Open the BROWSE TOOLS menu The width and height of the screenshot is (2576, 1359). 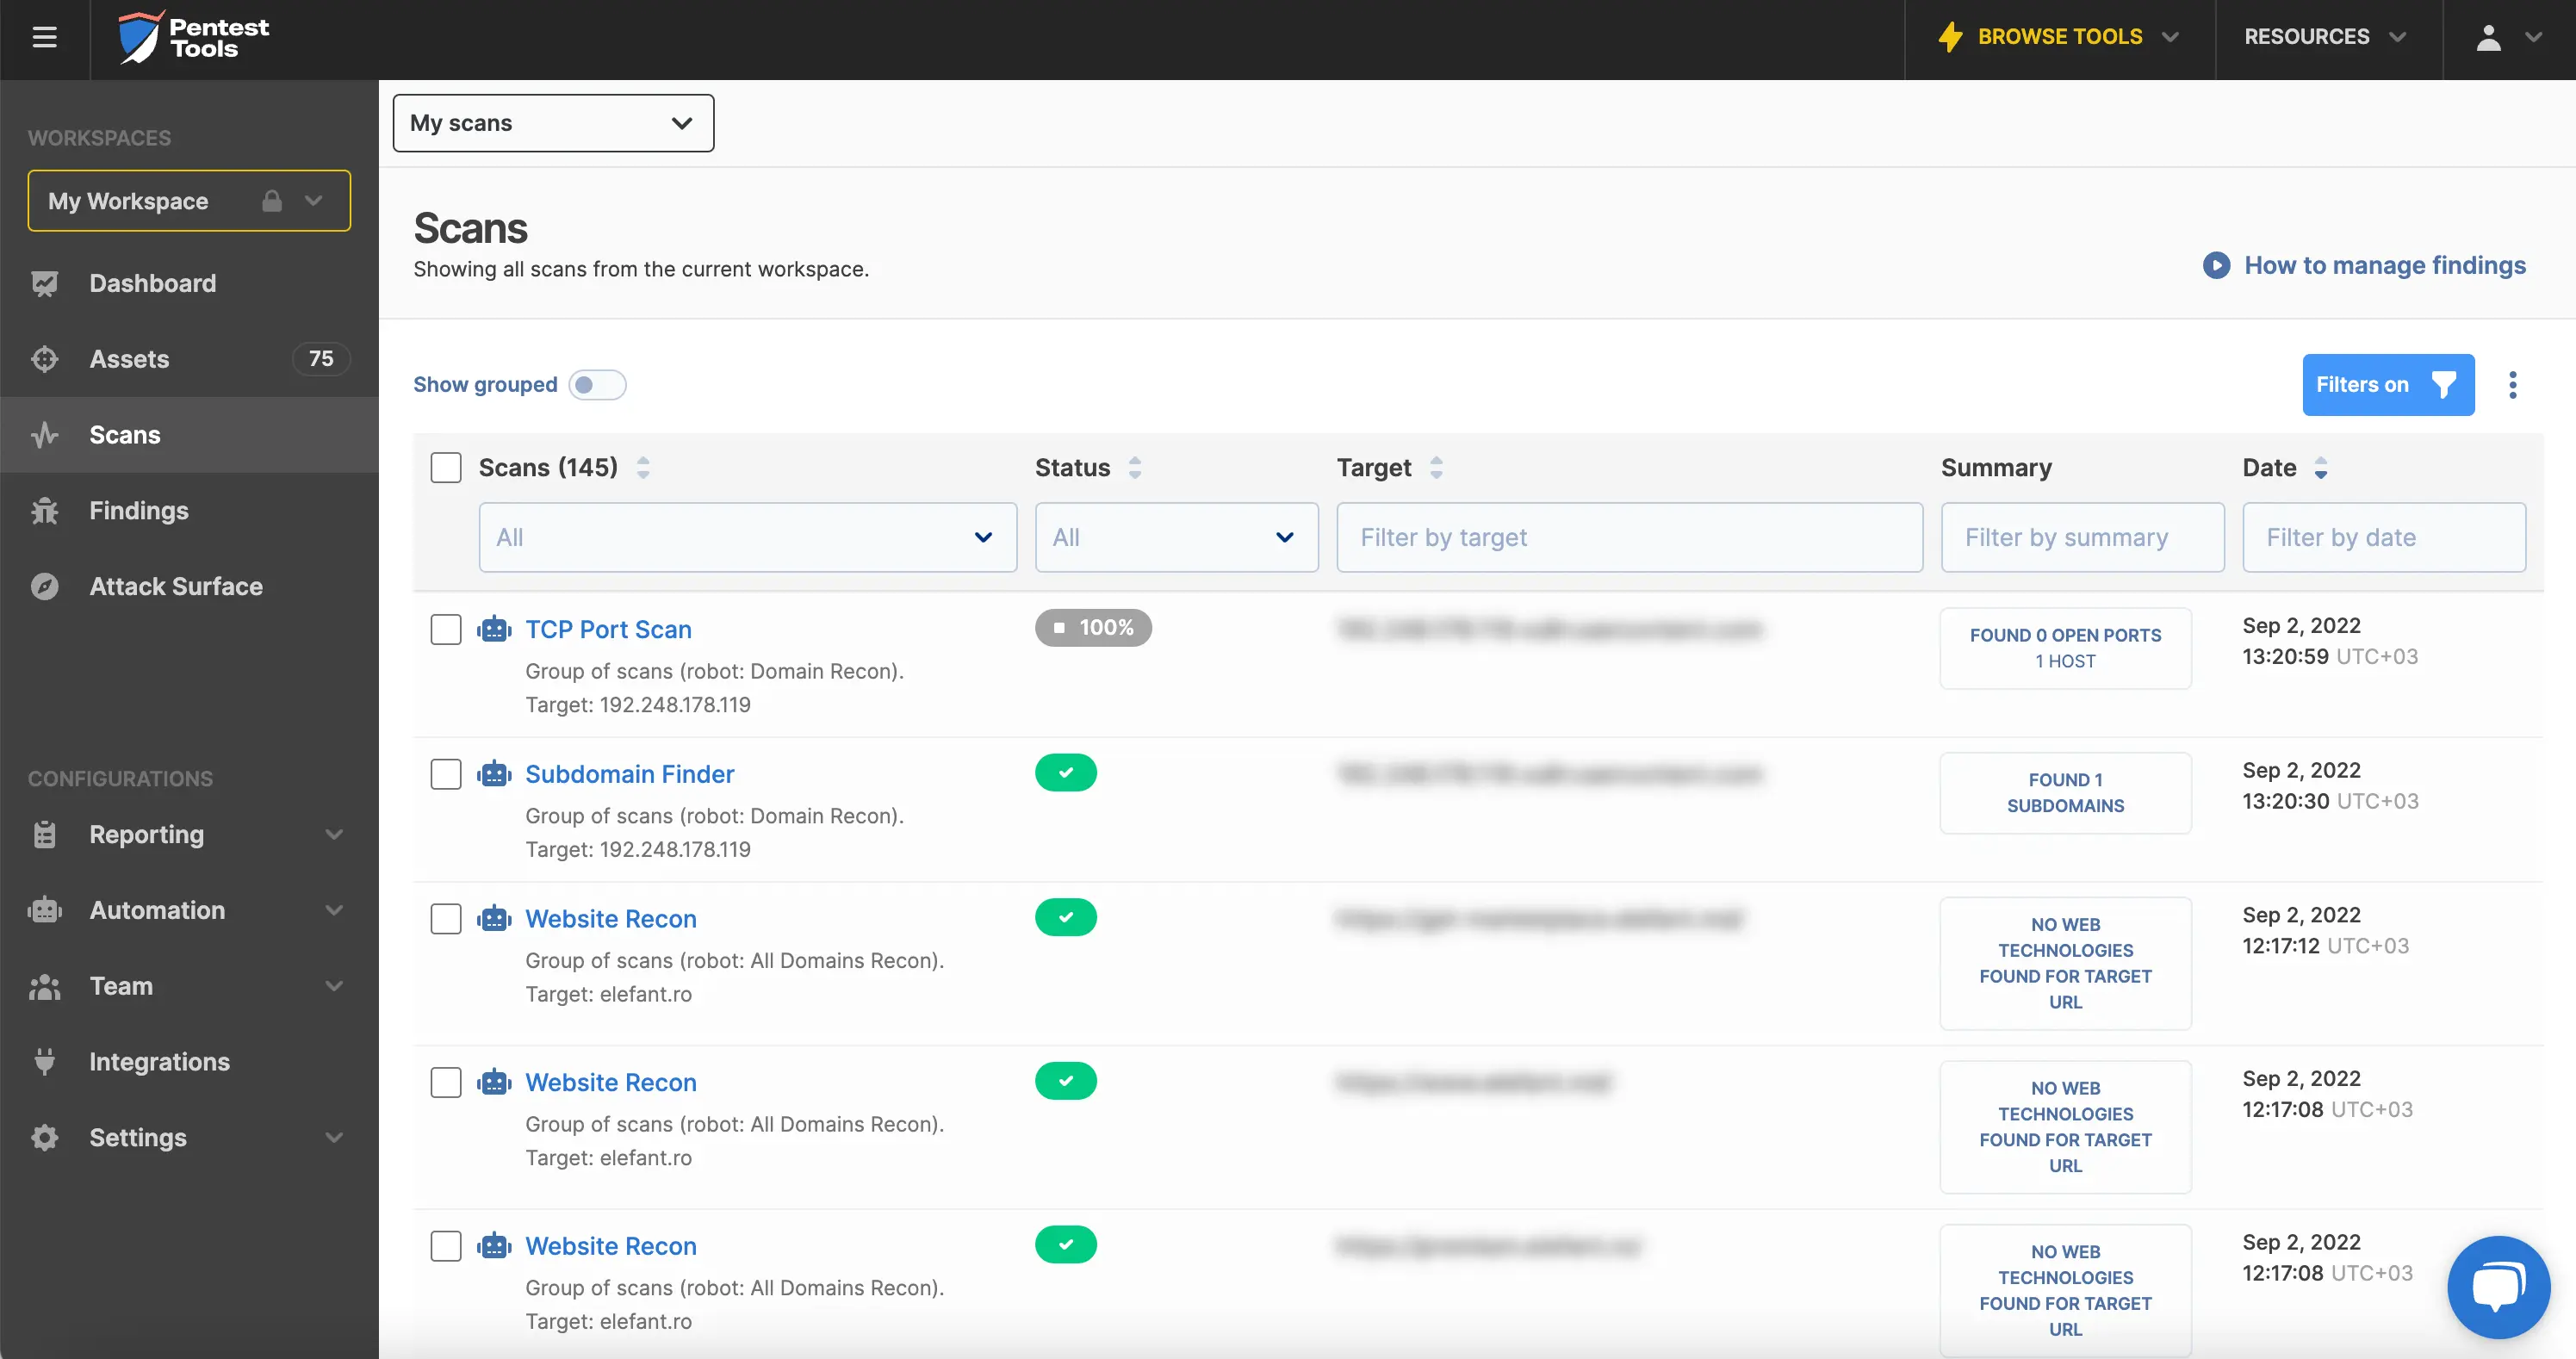[x=2064, y=38]
